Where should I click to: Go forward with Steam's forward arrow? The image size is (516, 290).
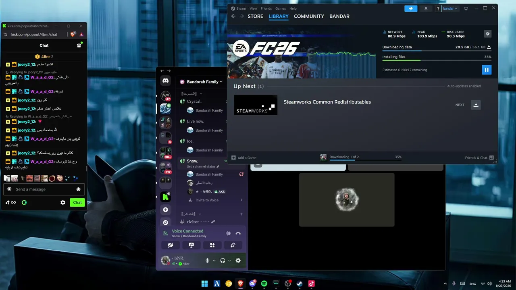point(242,16)
